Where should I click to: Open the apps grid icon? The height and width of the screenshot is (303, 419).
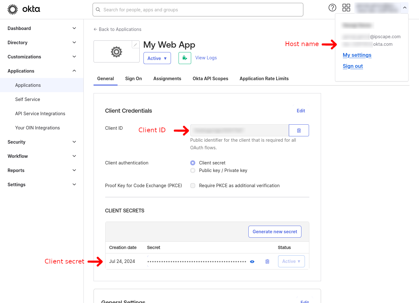(346, 8)
